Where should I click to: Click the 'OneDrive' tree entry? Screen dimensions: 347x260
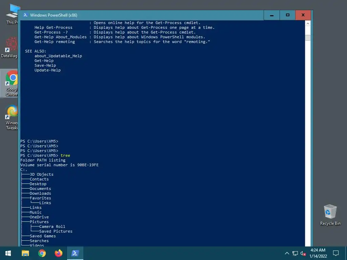[x=39, y=217]
